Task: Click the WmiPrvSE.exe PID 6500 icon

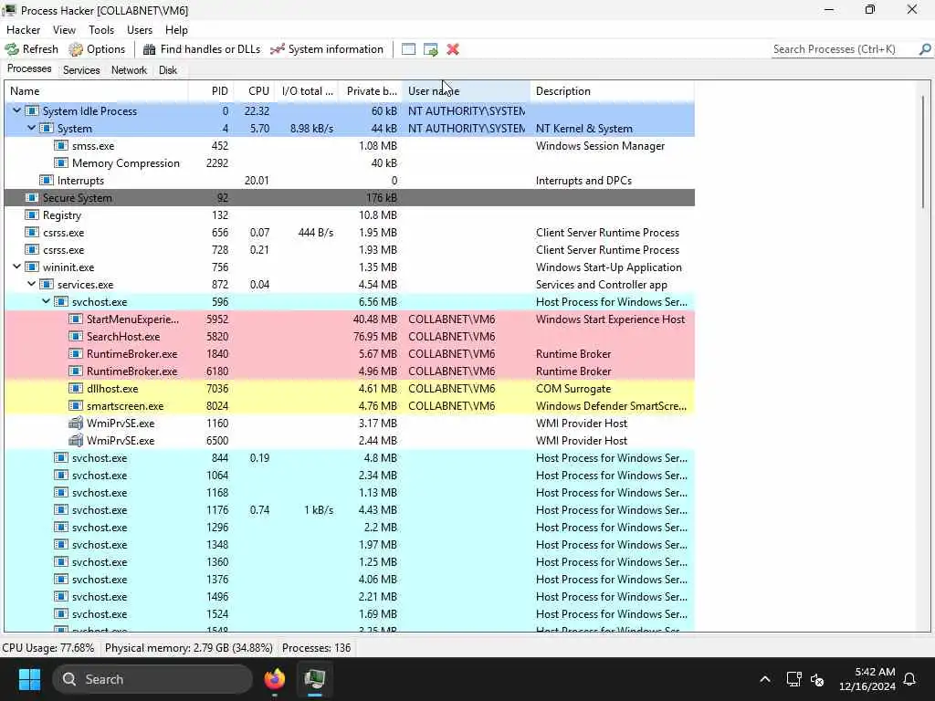Action: pos(76,441)
